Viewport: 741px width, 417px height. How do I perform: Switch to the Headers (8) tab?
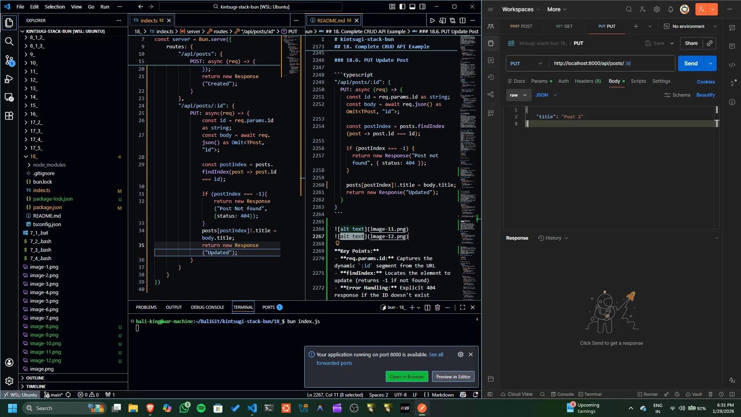coord(587,81)
